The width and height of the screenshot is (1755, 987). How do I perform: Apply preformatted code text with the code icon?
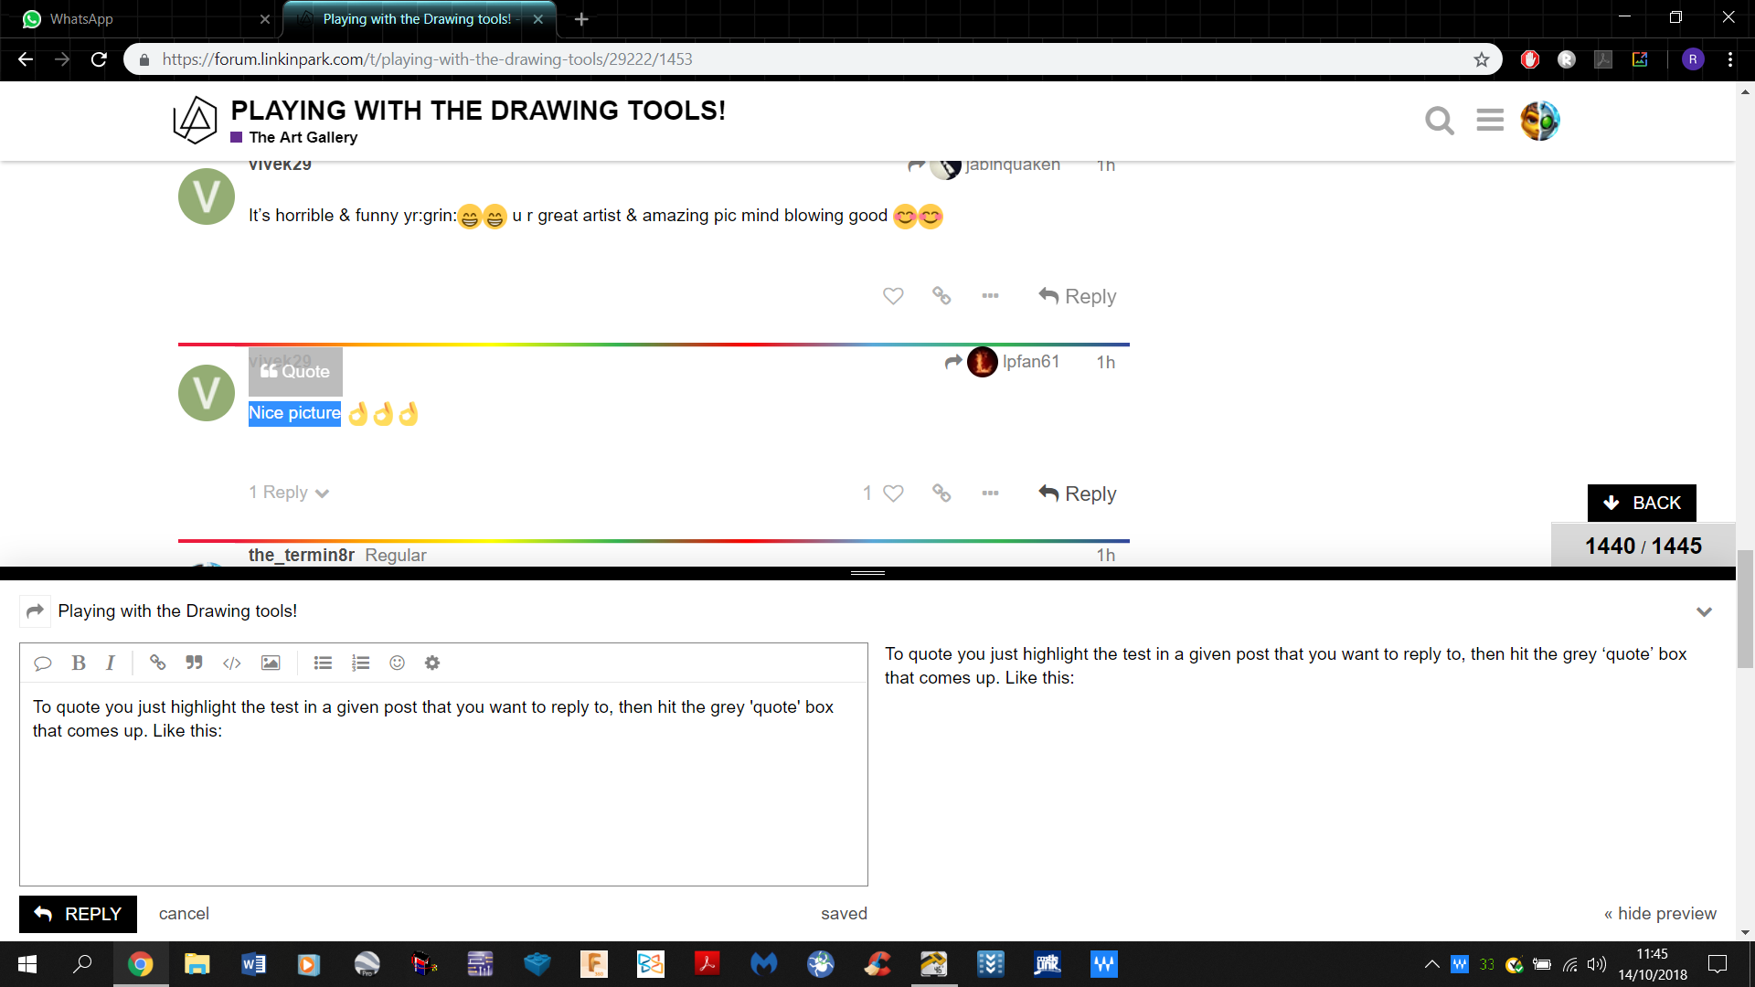(232, 663)
